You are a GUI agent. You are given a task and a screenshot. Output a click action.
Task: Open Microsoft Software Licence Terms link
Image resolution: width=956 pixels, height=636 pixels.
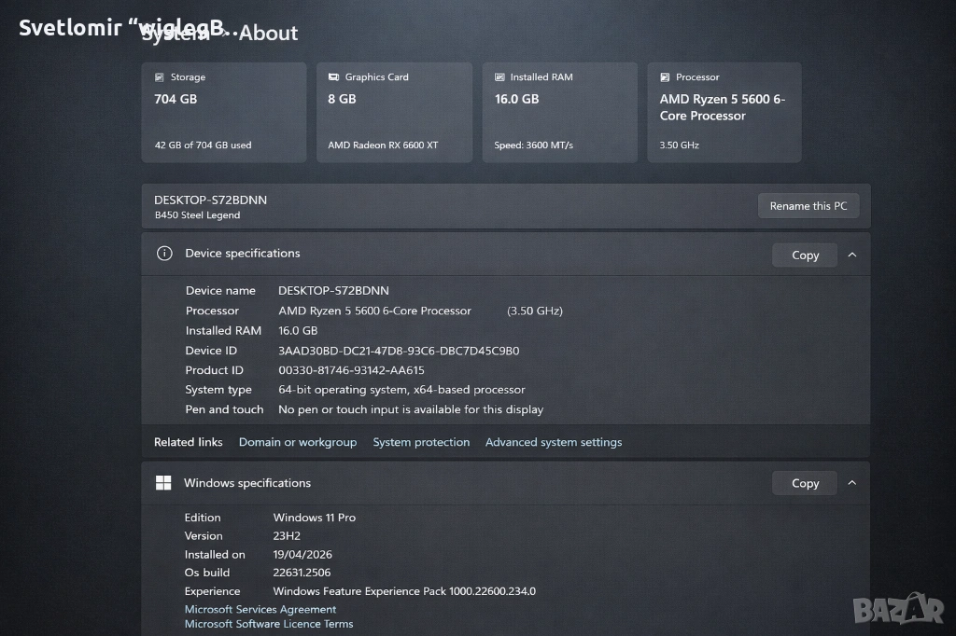(x=269, y=624)
